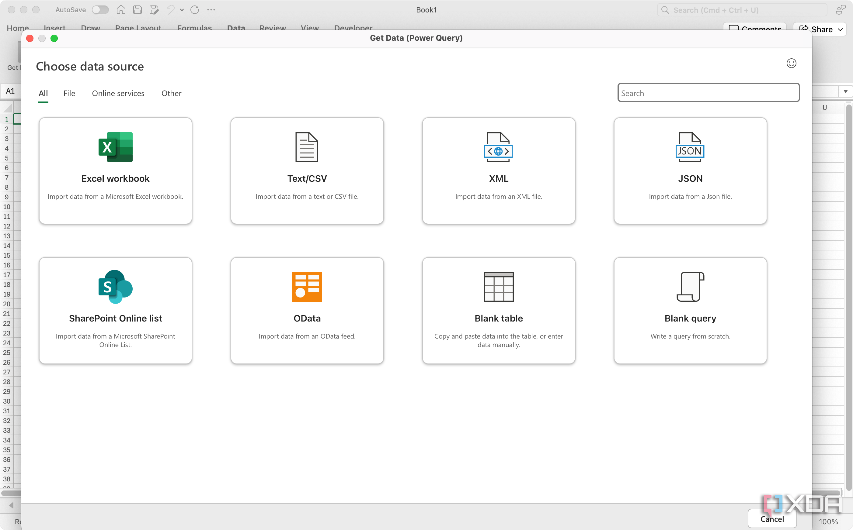The width and height of the screenshot is (853, 530).
Task: Click the select-all corner triangle
Action: coord(7,108)
